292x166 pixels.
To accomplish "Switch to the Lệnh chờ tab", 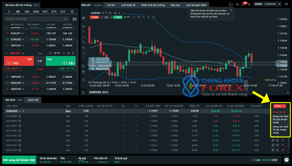I will (33, 100).
